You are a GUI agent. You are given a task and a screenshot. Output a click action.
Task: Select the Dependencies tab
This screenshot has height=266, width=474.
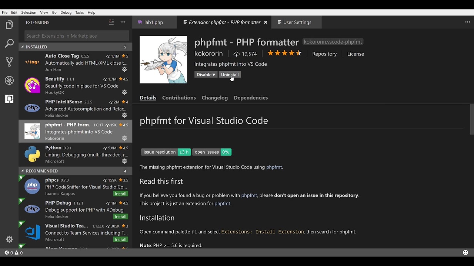pos(251,98)
